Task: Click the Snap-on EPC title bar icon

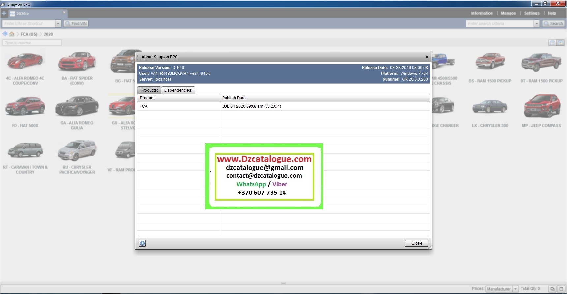Action: pos(3,4)
